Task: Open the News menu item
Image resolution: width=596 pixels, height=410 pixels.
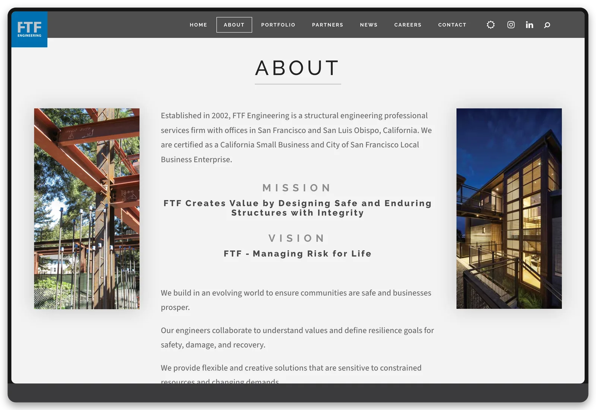Action: pyautogui.click(x=368, y=25)
